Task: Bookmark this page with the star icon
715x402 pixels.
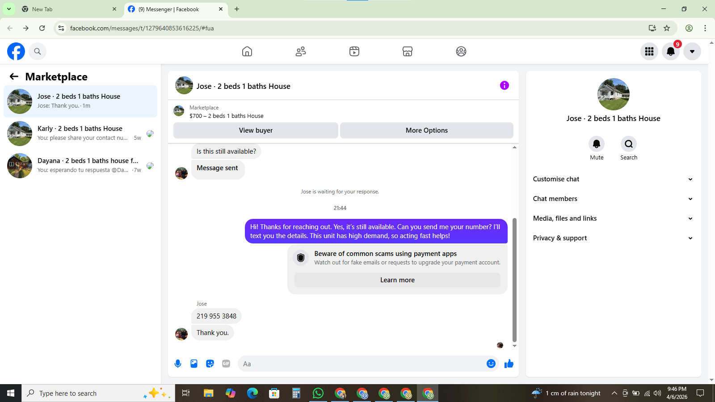Action: pos(667,28)
